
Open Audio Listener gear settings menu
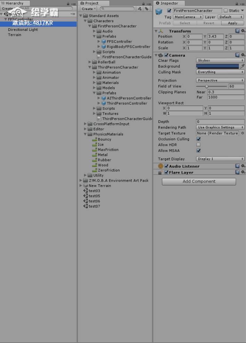(x=243, y=166)
